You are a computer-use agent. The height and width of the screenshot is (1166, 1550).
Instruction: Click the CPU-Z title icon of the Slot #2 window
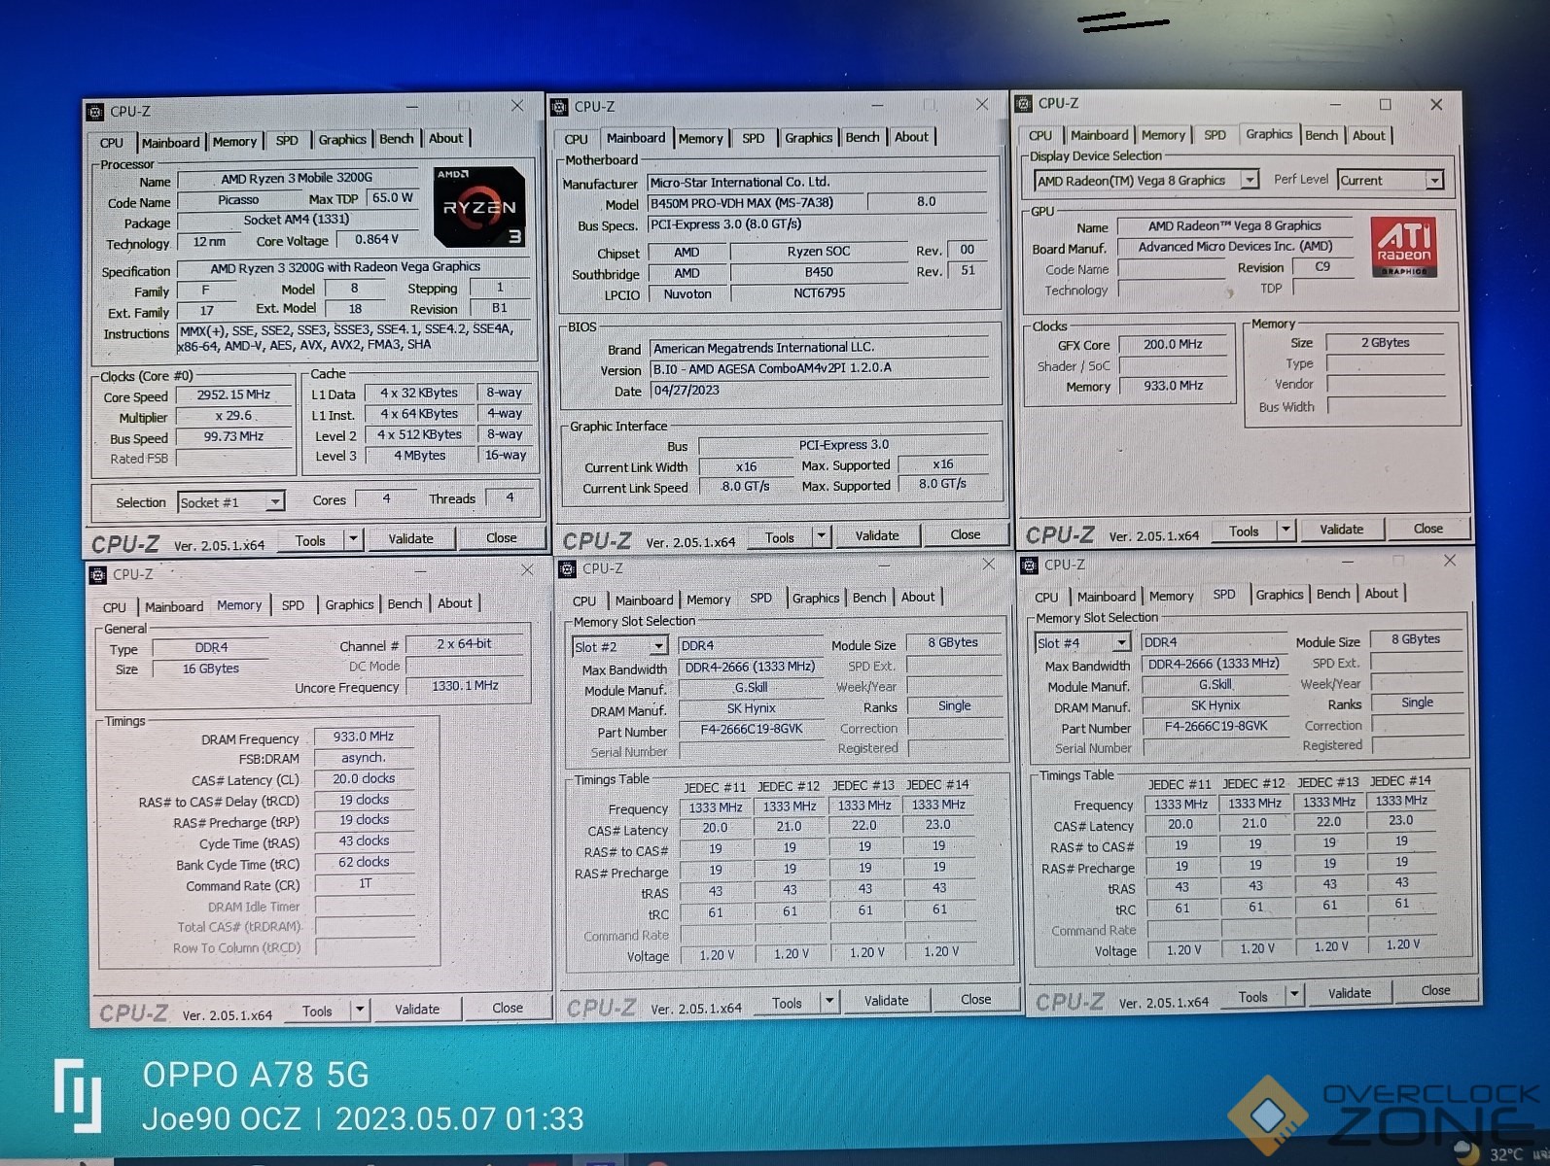click(568, 568)
